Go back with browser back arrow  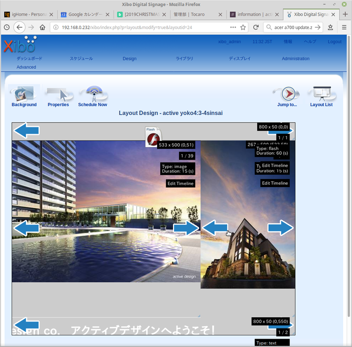(19, 27)
